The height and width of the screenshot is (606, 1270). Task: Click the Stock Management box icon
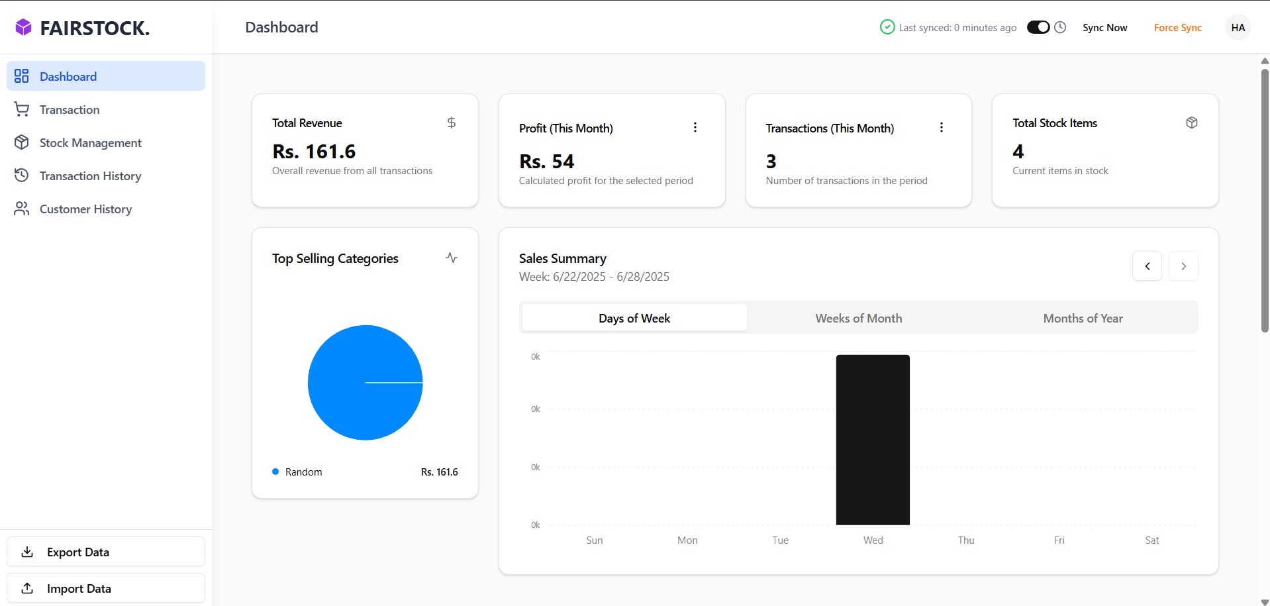tap(22, 142)
